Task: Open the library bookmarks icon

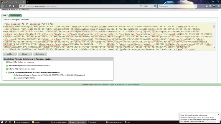Action: (207, 6)
